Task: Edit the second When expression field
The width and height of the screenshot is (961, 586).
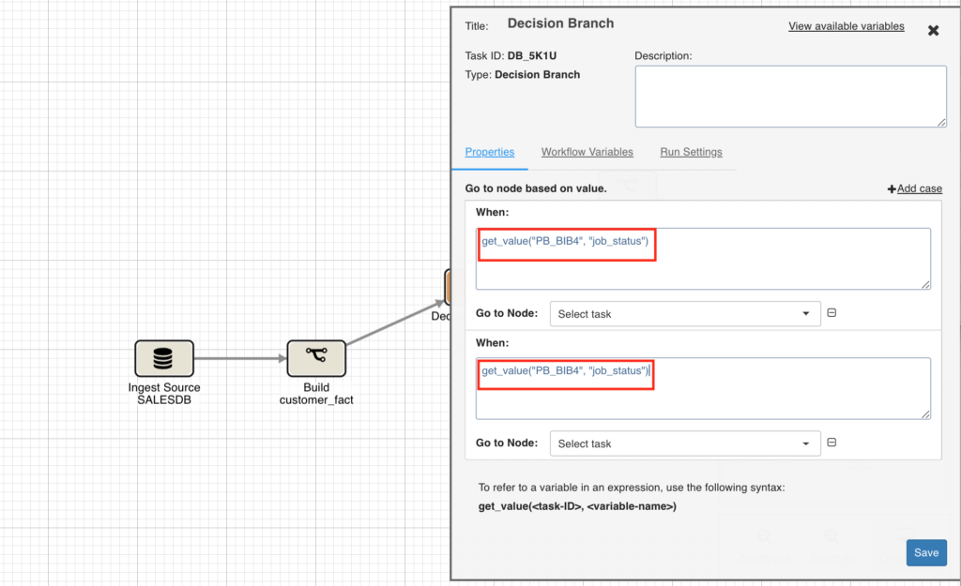Action: pyautogui.click(x=565, y=374)
